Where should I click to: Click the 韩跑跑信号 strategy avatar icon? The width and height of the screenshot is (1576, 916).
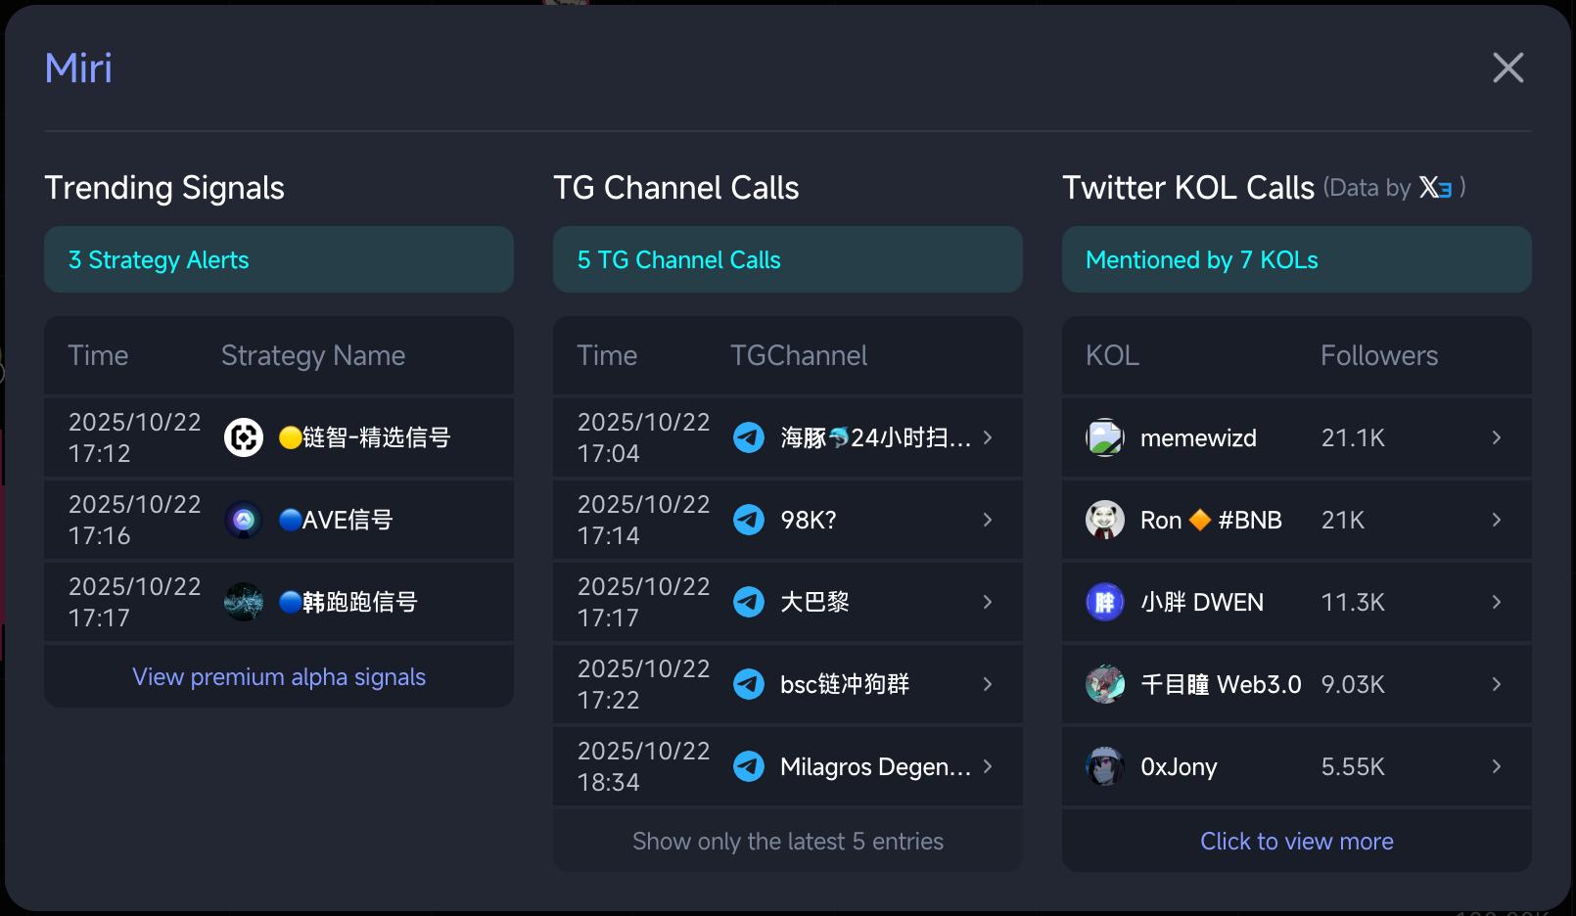click(244, 602)
